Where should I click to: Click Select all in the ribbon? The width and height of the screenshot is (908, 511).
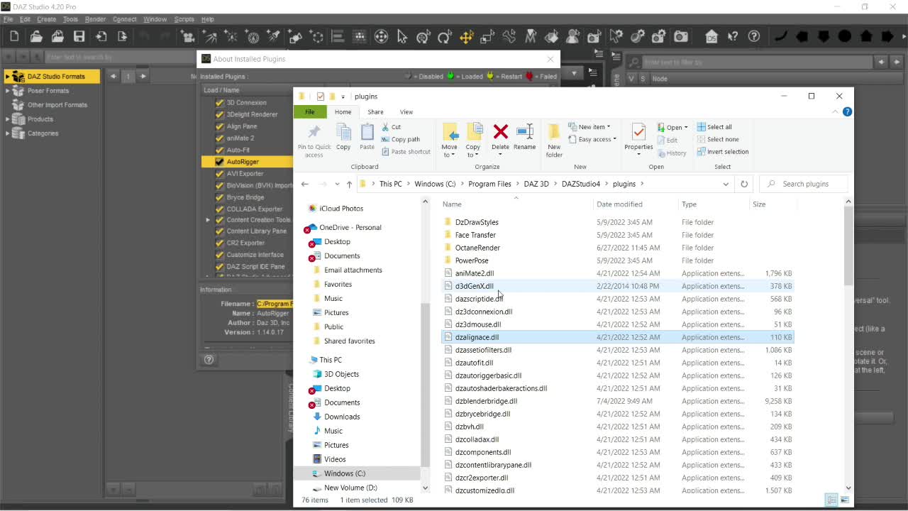pyautogui.click(x=714, y=127)
